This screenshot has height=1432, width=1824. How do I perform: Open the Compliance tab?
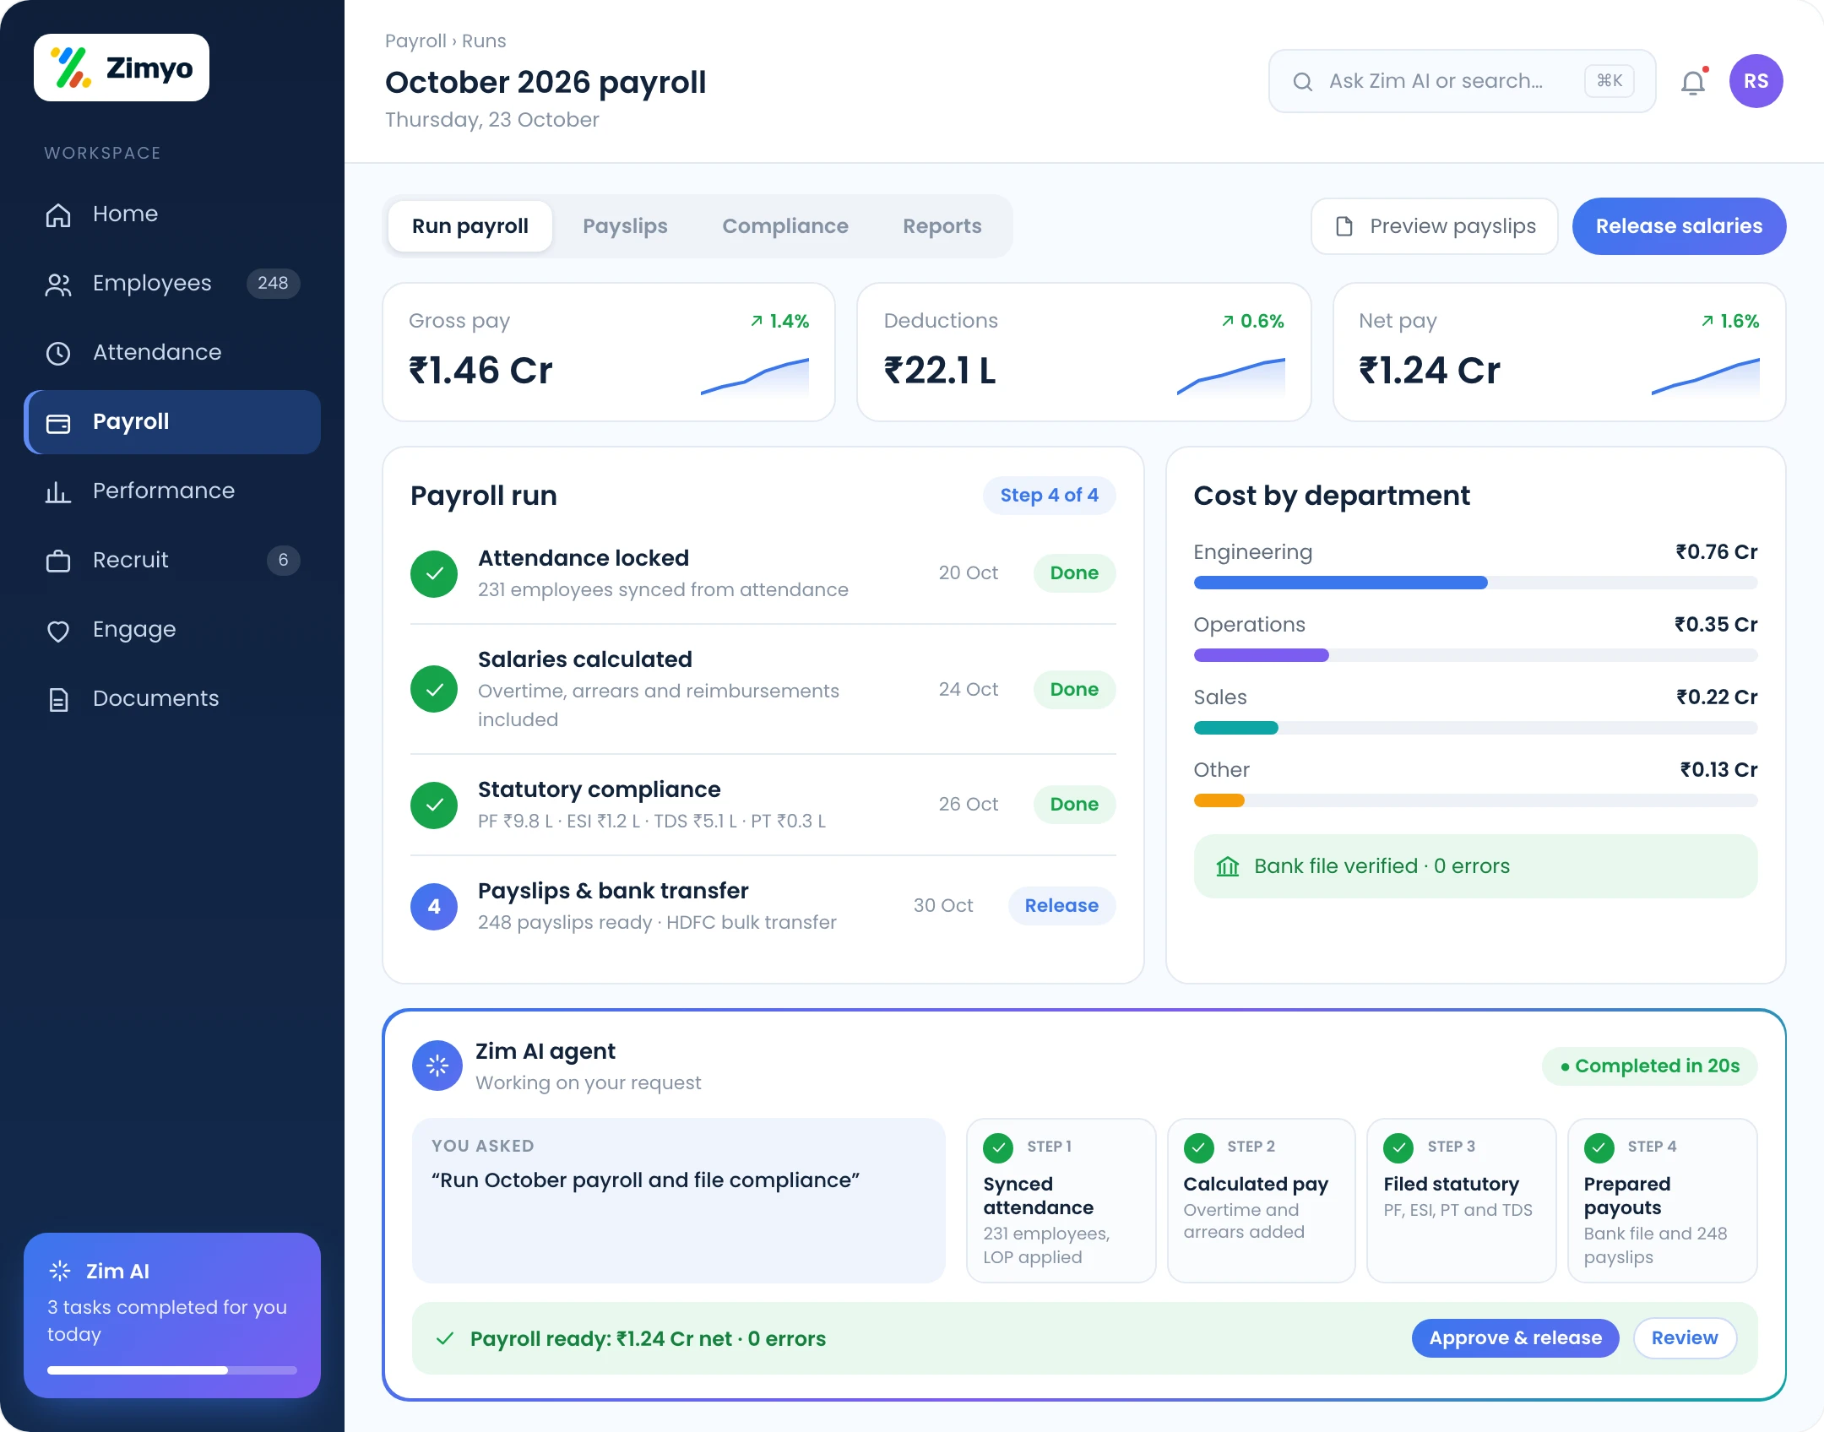(785, 226)
